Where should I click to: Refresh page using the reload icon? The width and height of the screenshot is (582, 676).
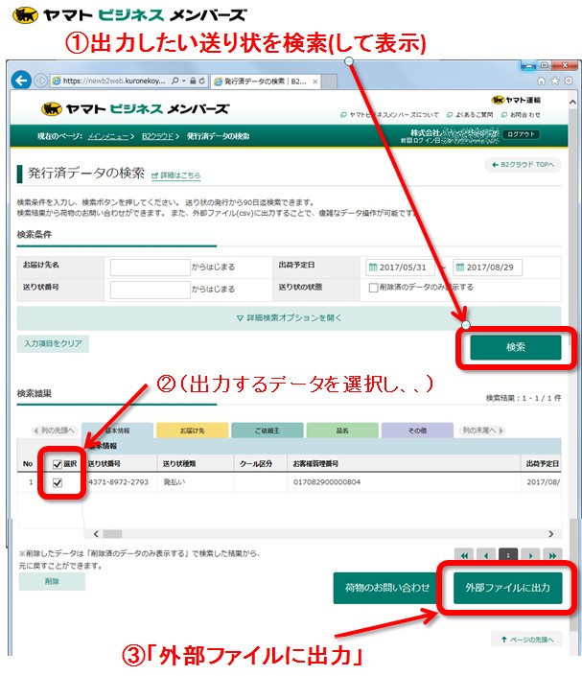[x=201, y=81]
